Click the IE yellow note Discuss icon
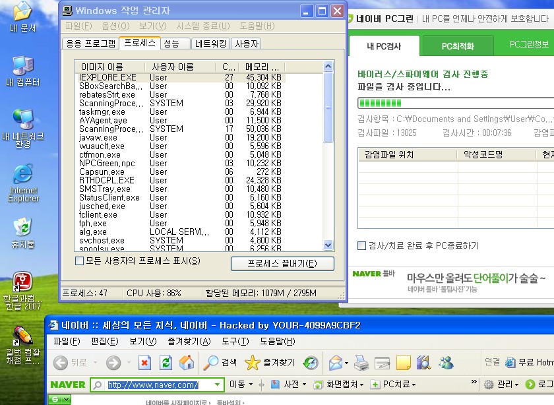This screenshot has height=405, width=554. tap(404, 363)
